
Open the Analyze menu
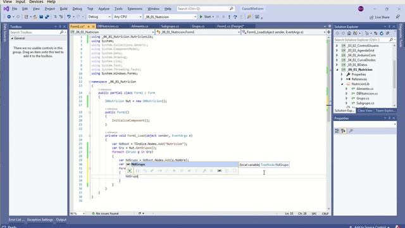pos(104,9)
